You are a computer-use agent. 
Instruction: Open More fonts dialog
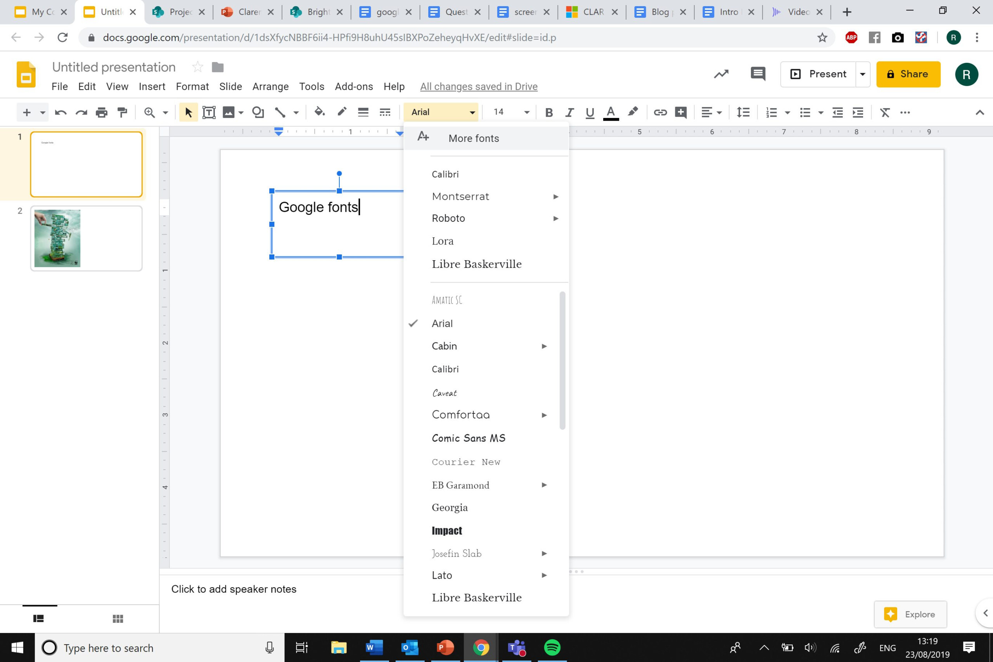point(474,137)
